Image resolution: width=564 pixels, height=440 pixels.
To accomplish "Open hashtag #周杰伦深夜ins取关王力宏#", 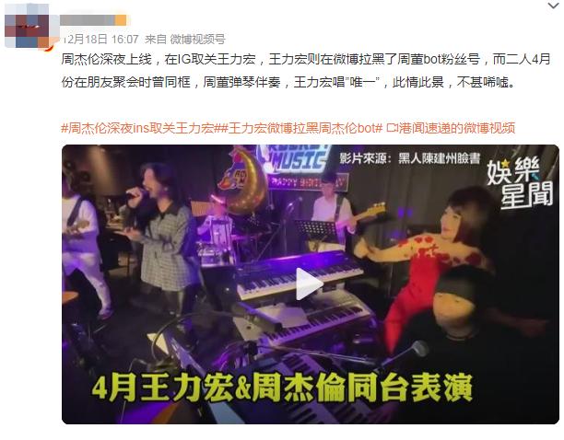I will 137,128.
